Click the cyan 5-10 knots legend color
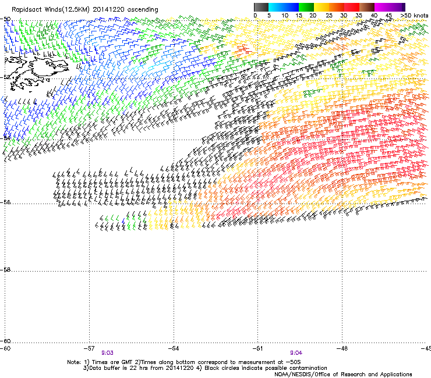431x378 pixels. click(276, 7)
